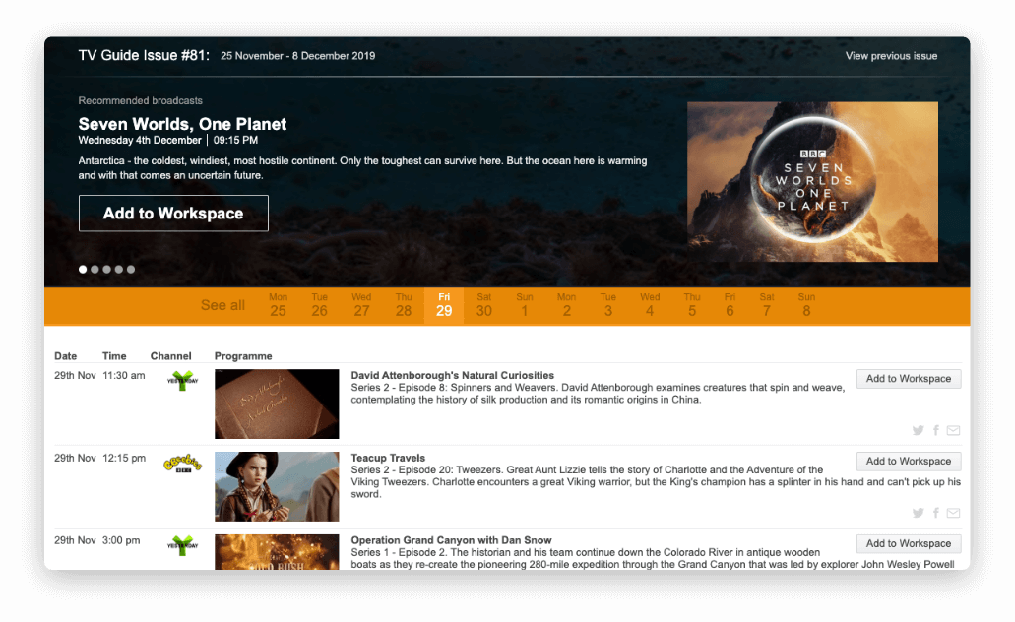This screenshot has width=1015, height=622.
Task: Share Teacup Travels on Twitter
Action: (x=918, y=514)
